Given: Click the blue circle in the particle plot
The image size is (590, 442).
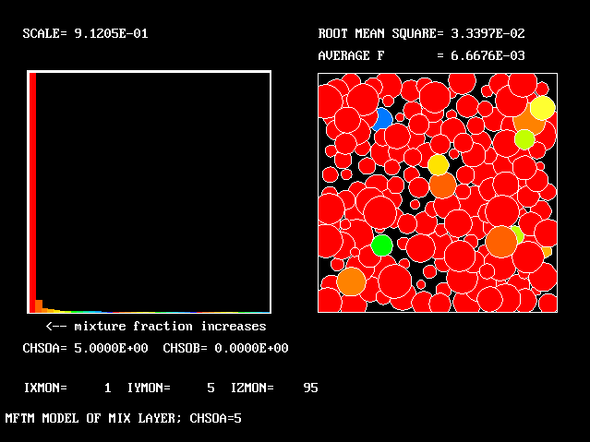Looking at the screenshot, I should coord(382,119).
